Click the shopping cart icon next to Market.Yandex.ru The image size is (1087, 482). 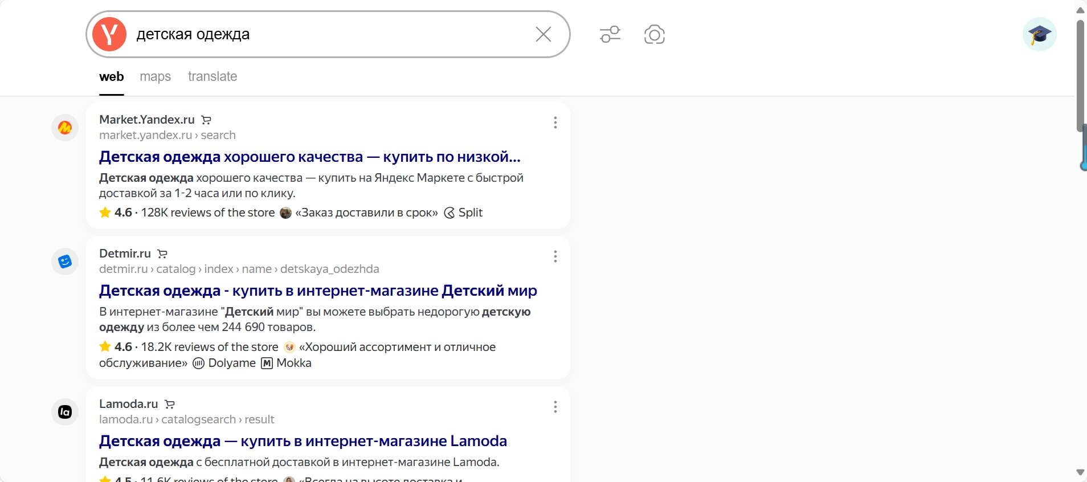pos(206,120)
